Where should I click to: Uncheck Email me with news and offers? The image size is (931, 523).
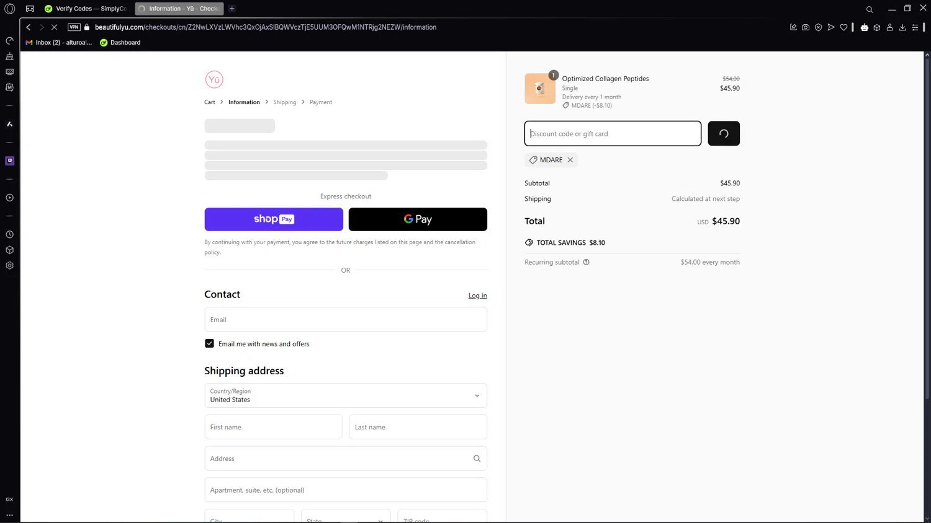pos(209,343)
